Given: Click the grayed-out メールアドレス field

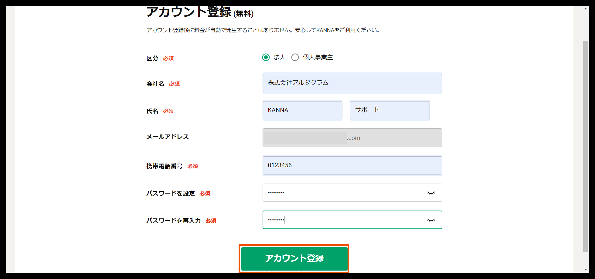Looking at the screenshot, I should coord(352,138).
